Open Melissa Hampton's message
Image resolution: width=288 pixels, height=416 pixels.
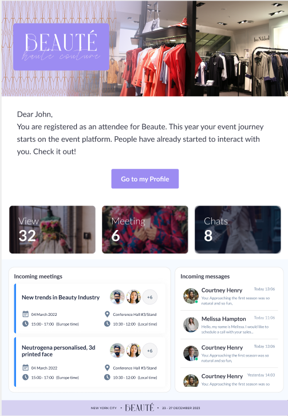point(229,325)
